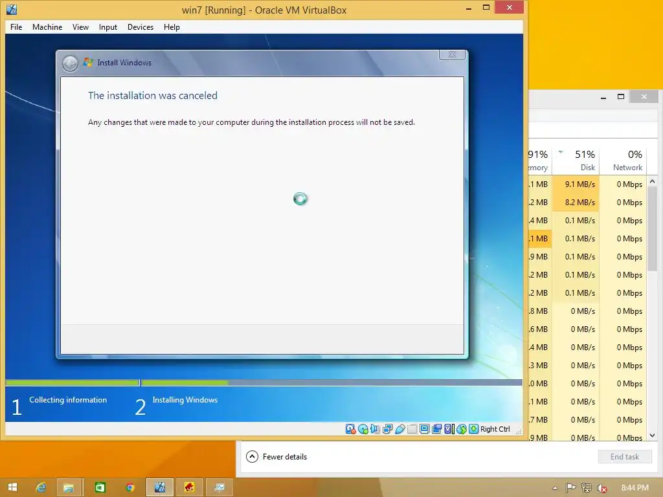The image size is (663, 497).
Task: Click Task Manager scrollbar up arrow
Action: pos(653,181)
